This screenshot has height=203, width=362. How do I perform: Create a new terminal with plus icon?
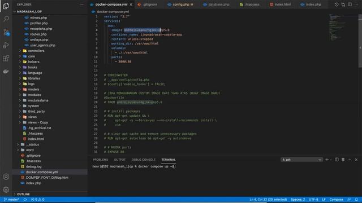327,160
